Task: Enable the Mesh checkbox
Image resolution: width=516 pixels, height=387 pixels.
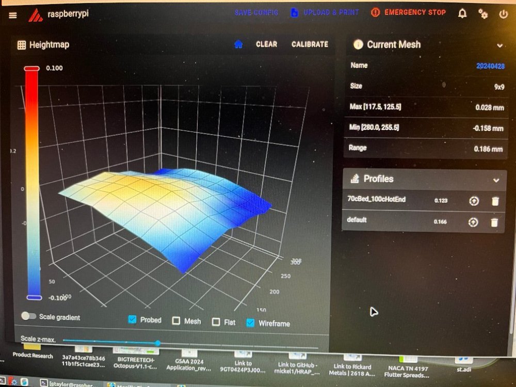Action: pos(176,321)
